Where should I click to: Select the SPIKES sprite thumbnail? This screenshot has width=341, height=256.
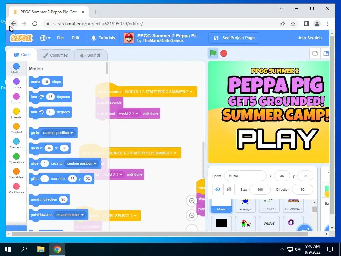point(269,206)
